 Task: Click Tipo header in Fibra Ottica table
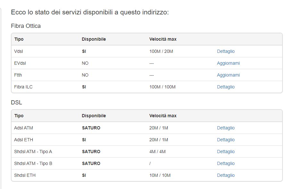tap(19, 39)
